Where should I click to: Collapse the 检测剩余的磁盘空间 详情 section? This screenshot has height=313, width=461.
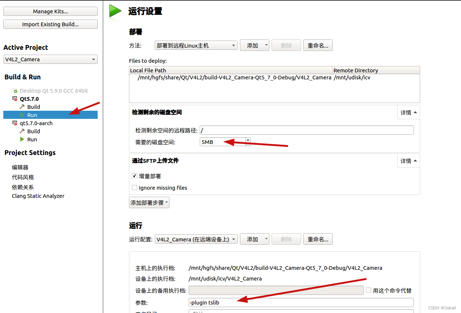coord(408,112)
